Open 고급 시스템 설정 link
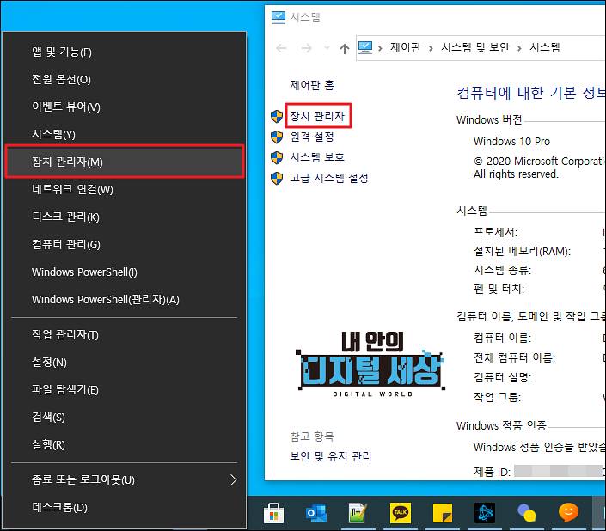 click(x=329, y=178)
